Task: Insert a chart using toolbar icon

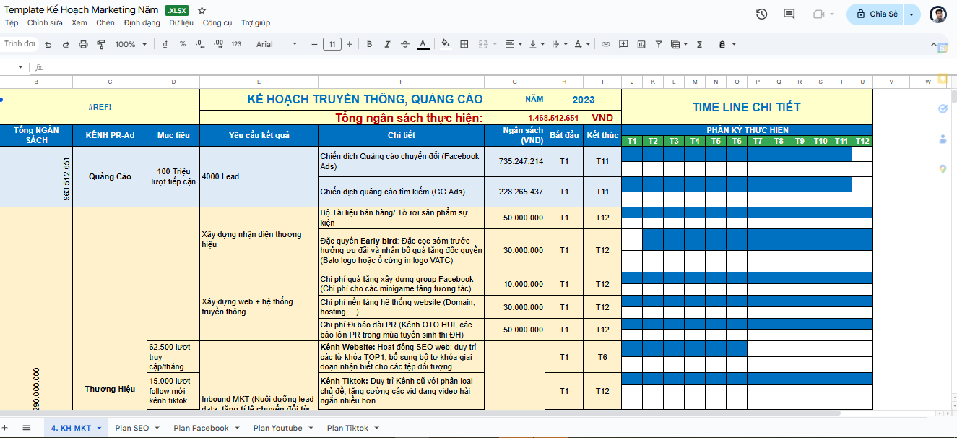Action: [641, 44]
